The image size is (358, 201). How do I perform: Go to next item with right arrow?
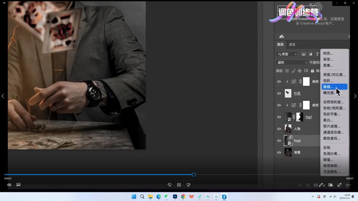(355, 96)
